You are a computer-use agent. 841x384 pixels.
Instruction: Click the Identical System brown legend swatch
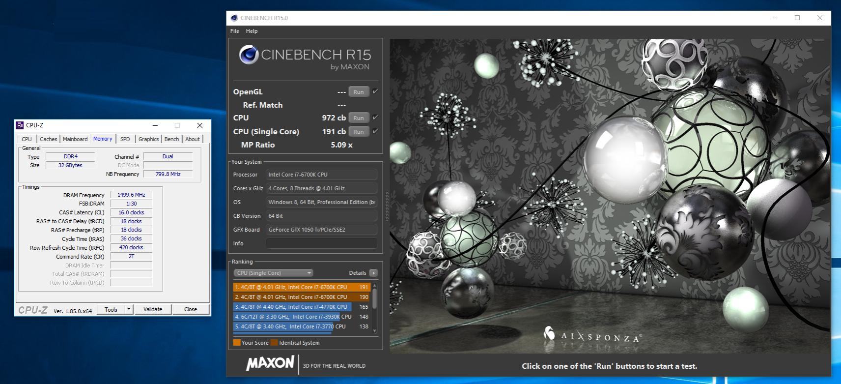coord(274,343)
